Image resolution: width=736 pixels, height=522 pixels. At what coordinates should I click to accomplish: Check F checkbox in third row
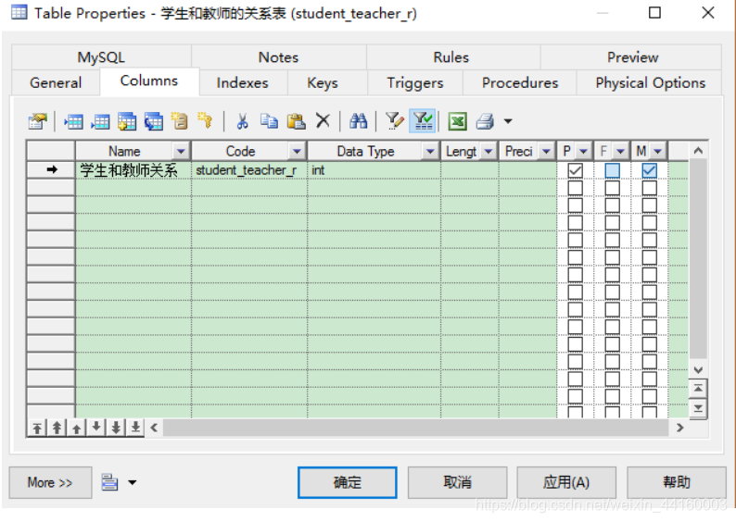point(612,205)
